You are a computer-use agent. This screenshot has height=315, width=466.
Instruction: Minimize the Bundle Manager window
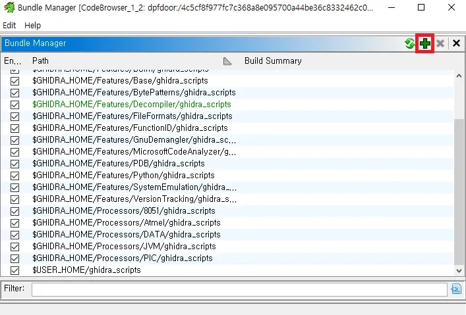pos(392,7)
